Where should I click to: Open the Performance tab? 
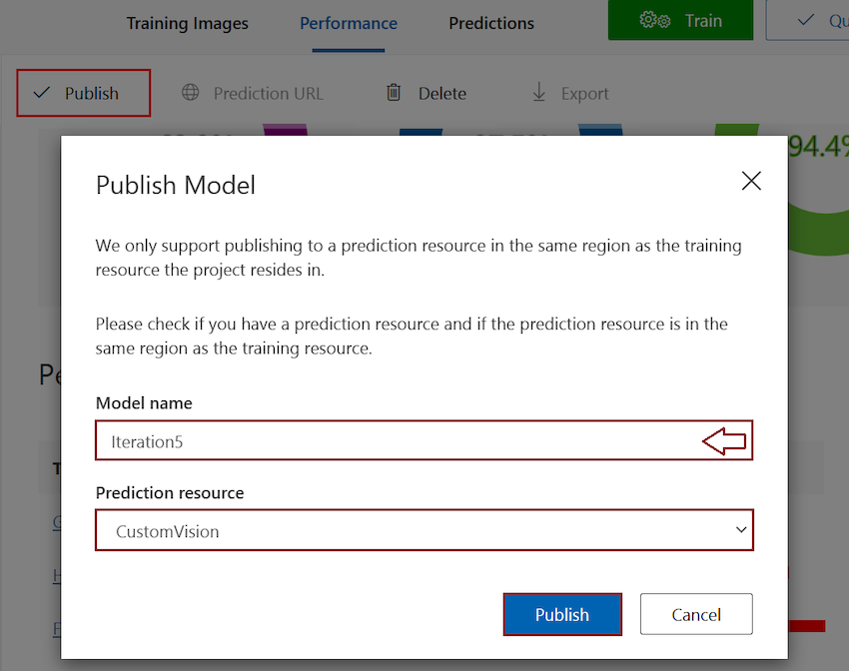coord(349,23)
